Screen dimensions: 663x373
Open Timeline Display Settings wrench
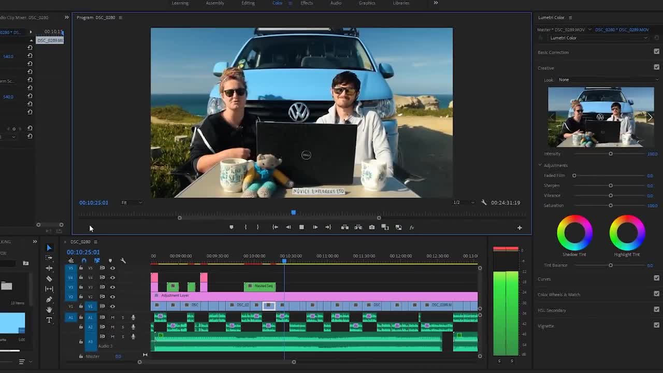[123, 261]
